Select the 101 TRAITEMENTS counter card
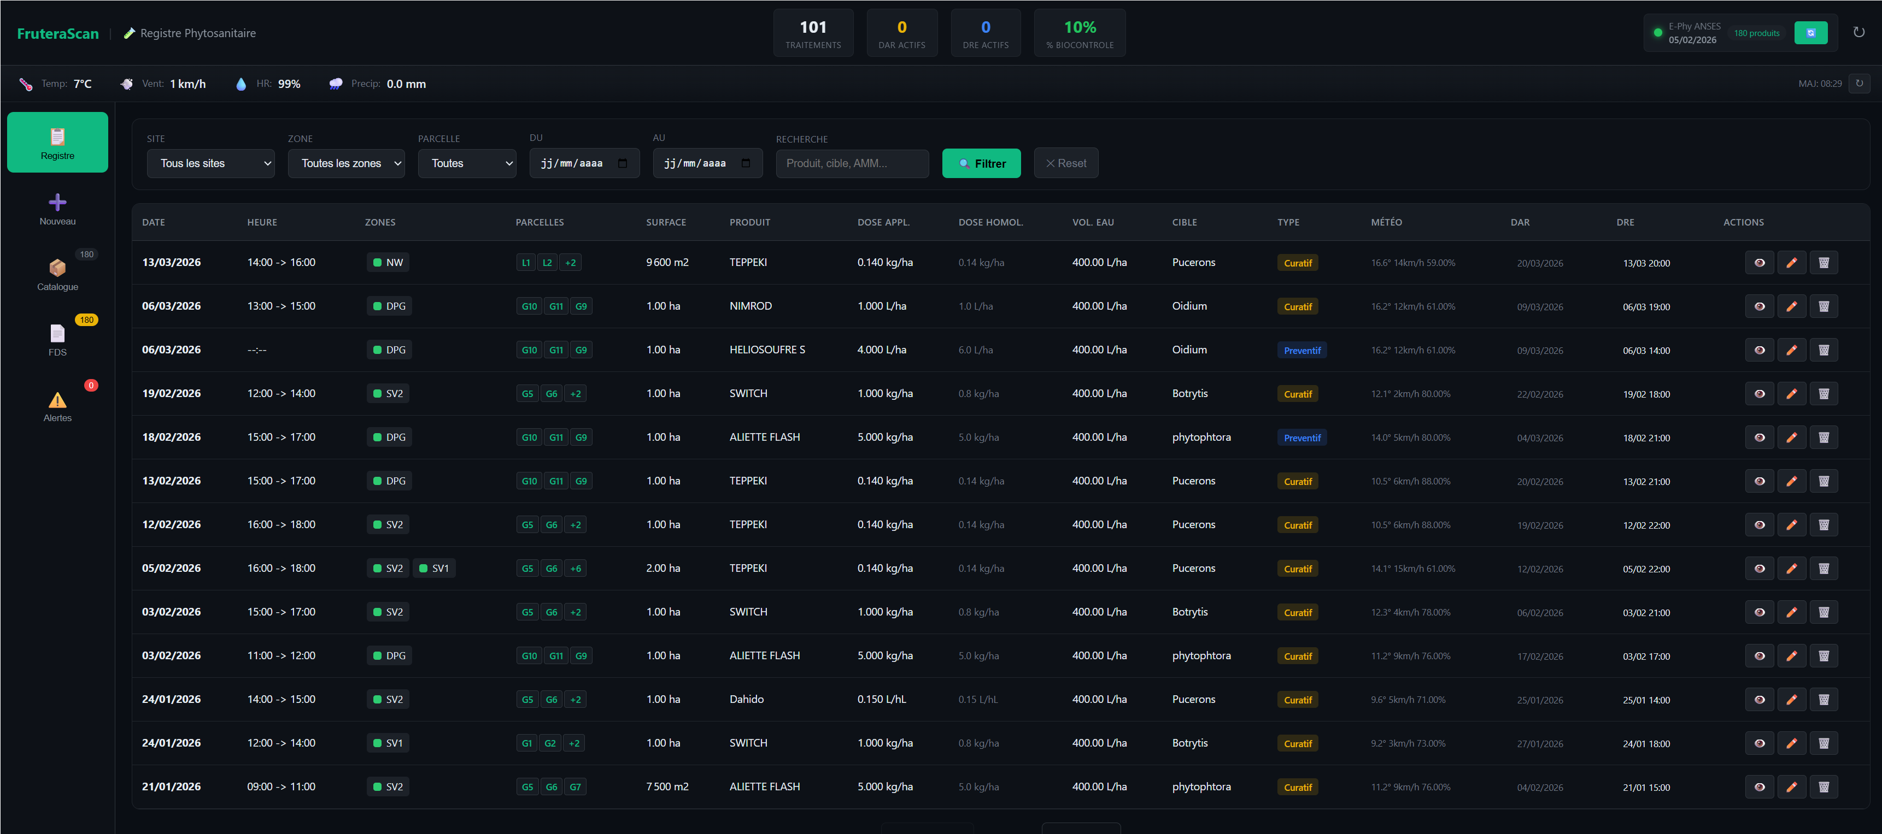Image resolution: width=1882 pixels, height=834 pixels. point(813,32)
